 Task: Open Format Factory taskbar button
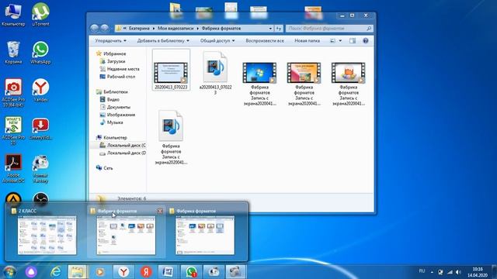(214, 272)
